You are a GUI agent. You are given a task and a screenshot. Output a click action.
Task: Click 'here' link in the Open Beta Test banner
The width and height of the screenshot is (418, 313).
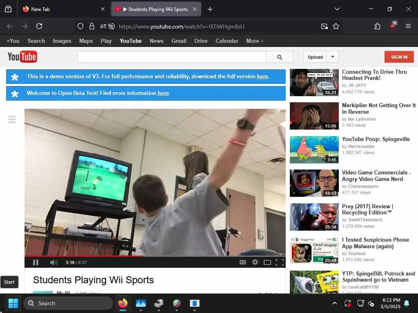pos(163,93)
